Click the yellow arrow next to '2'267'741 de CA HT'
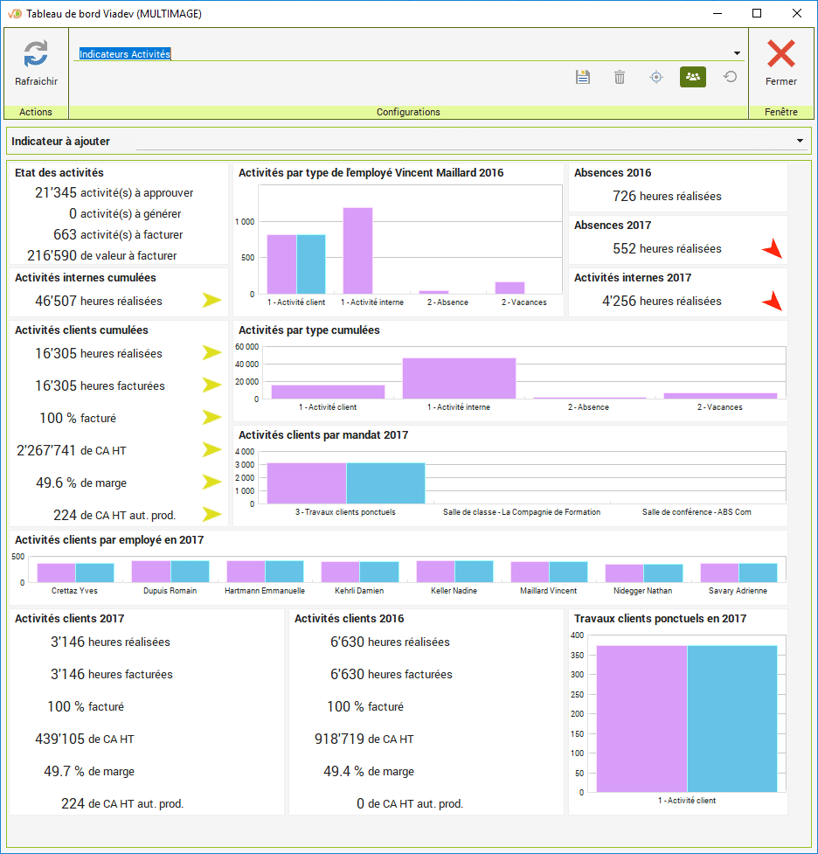 coord(211,450)
